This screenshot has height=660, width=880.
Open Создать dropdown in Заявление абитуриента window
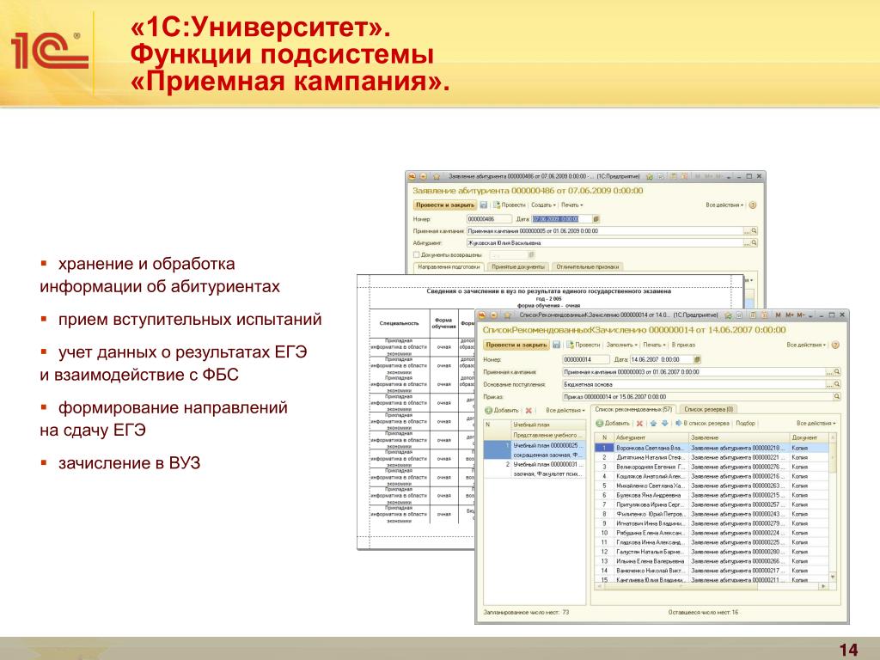pyautogui.click(x=543, y=205)
